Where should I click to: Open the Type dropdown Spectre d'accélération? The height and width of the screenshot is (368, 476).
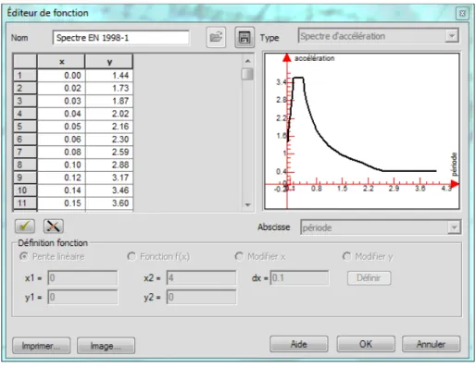[x=379, y=36]
